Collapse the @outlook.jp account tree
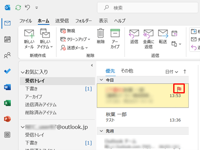 point(23,127)
